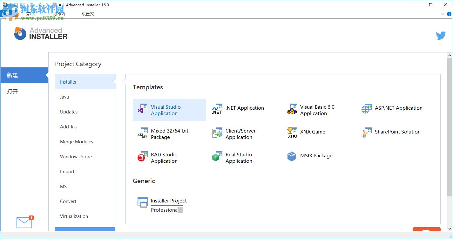The width and height of the screenshot is (453, 239).
Task: Choose the MSIX Package template
Action: pos(310,156)
